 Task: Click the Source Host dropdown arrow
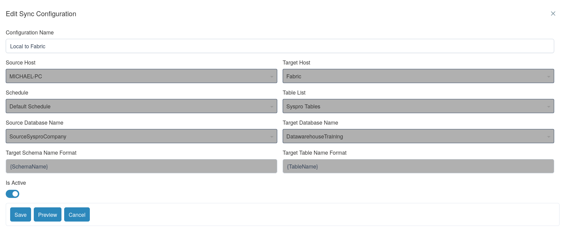(x=272, y=77)
